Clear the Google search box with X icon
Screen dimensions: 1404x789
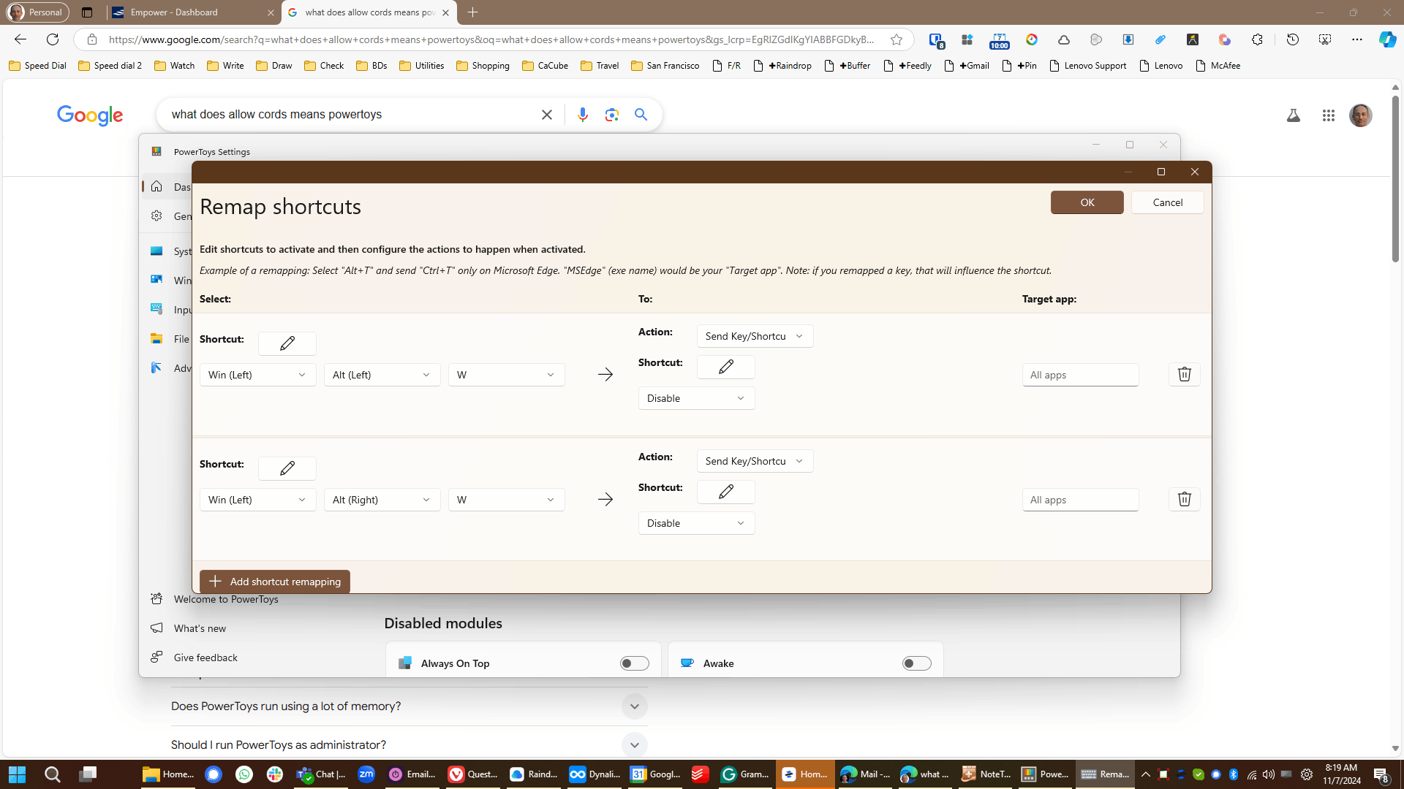(x=546, y=115)
